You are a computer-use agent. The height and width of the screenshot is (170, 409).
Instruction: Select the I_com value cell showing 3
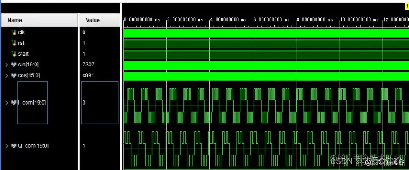point(100,103)
